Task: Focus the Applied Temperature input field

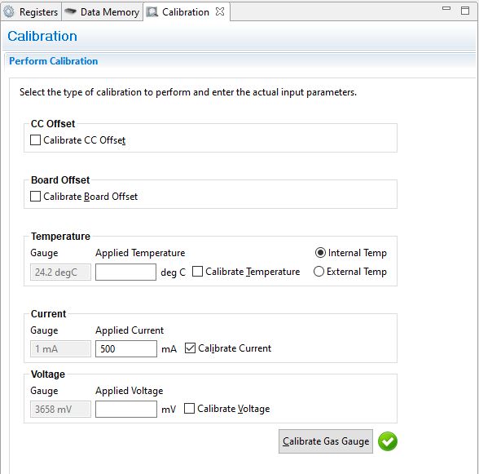Action: pos(125,272)
